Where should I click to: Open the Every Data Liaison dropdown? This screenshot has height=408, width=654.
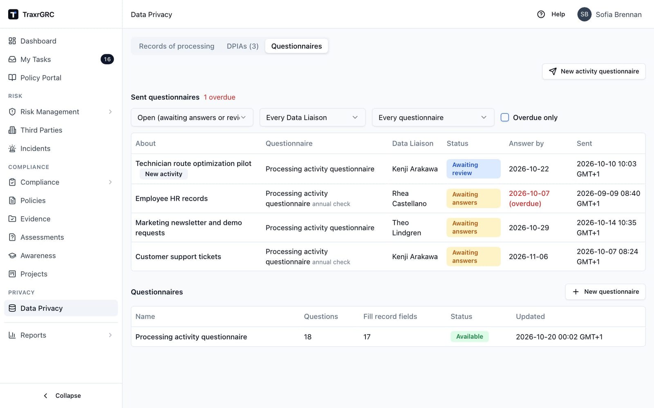313,118
